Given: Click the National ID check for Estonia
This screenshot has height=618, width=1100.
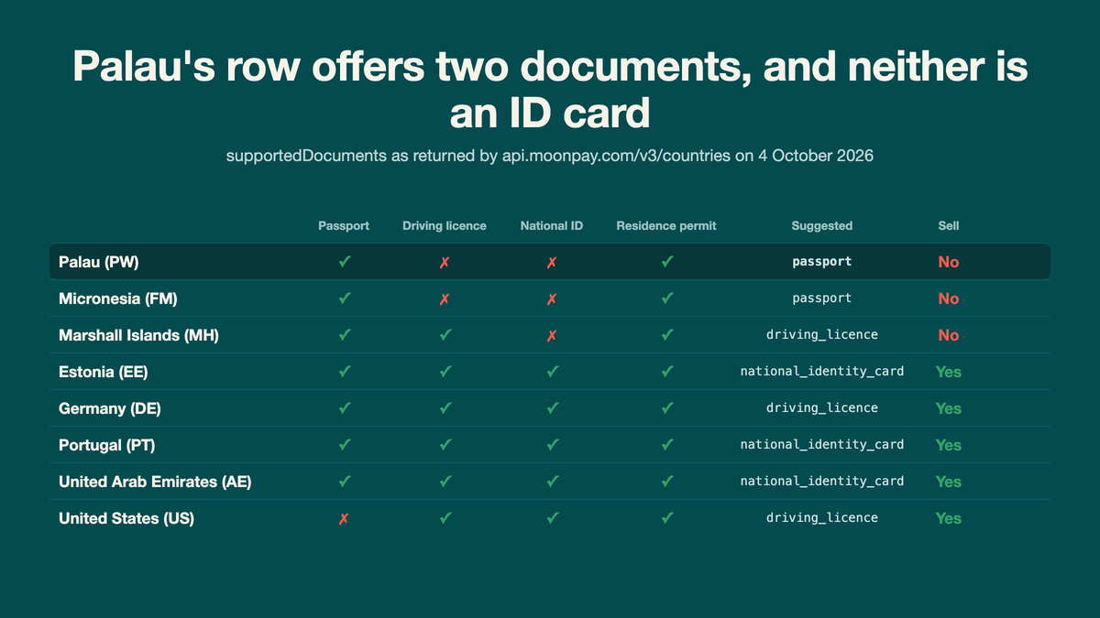Looking at the screenshot, I should (552, 372).
